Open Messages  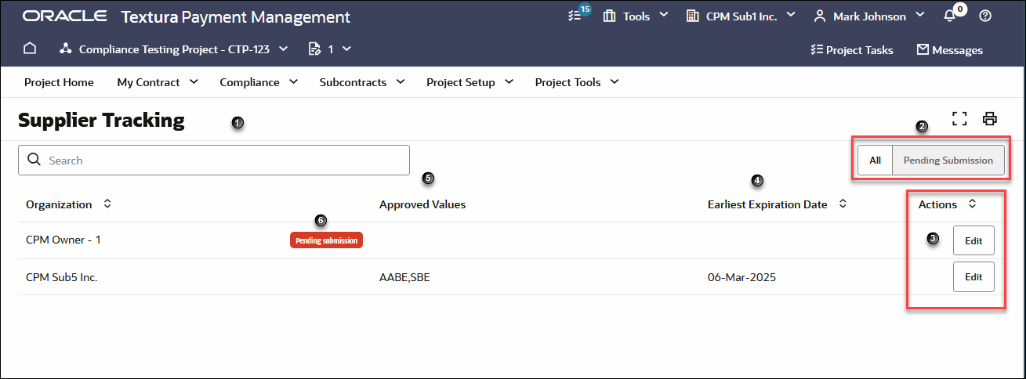pos(949,49)
